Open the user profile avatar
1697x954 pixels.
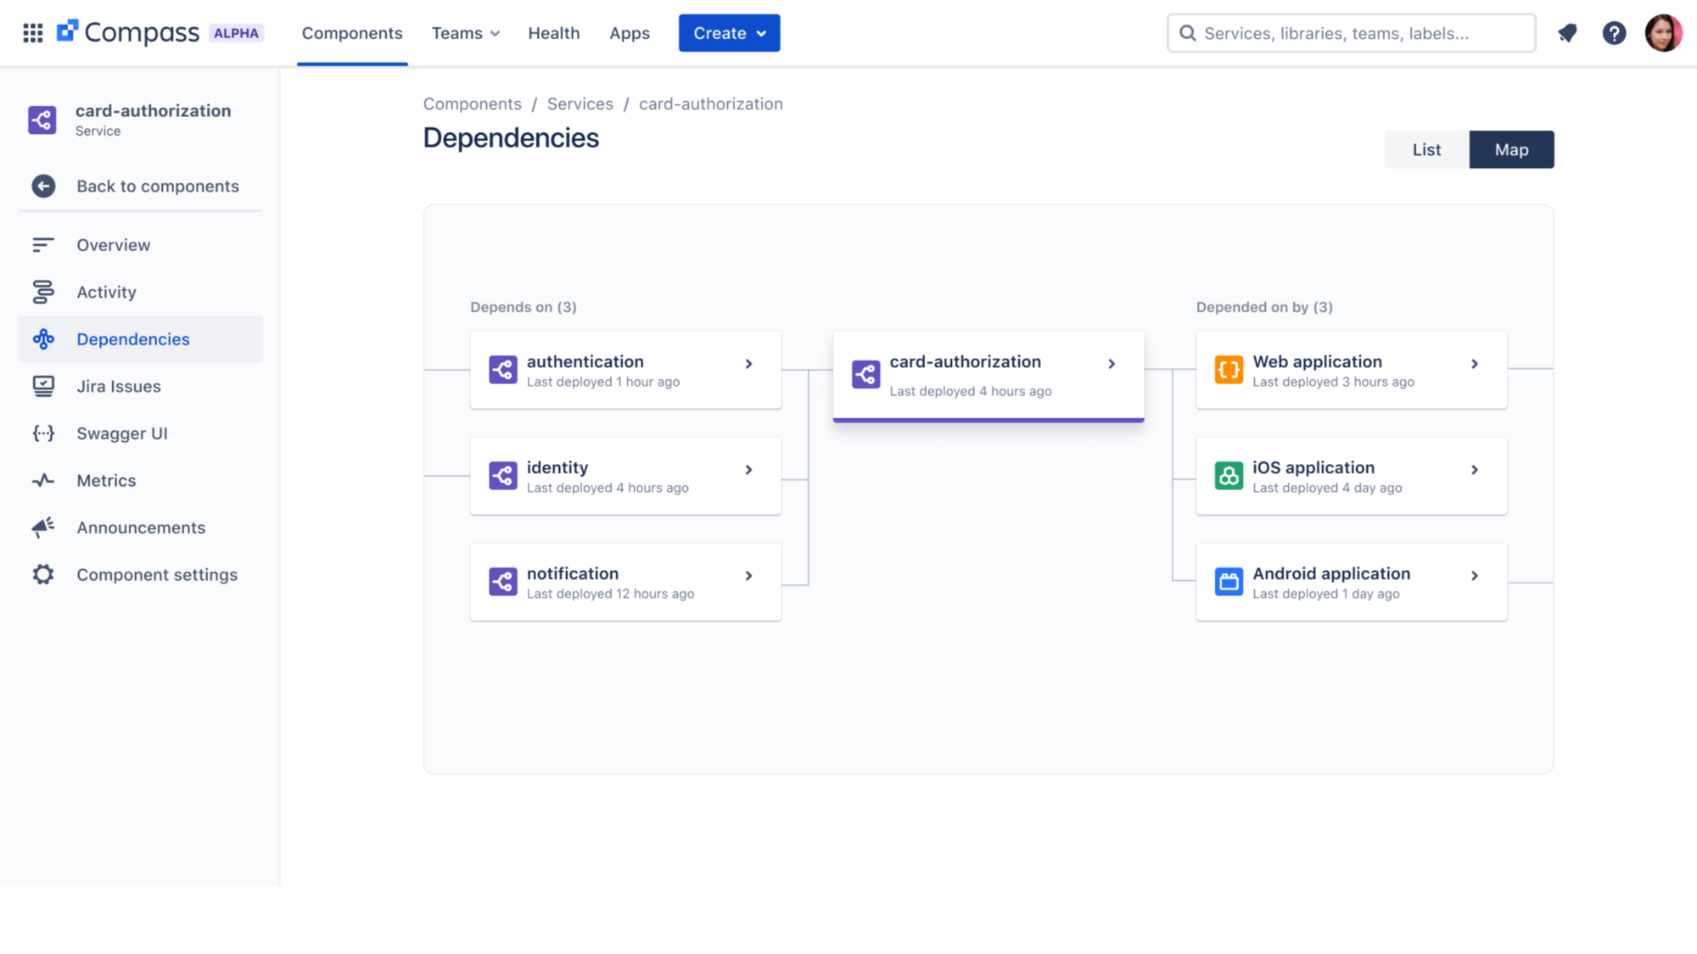coord(1663,33)
